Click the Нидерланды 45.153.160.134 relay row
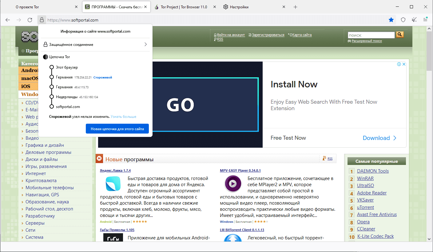Screen dimensions: 433x252 tap(74, 97)
